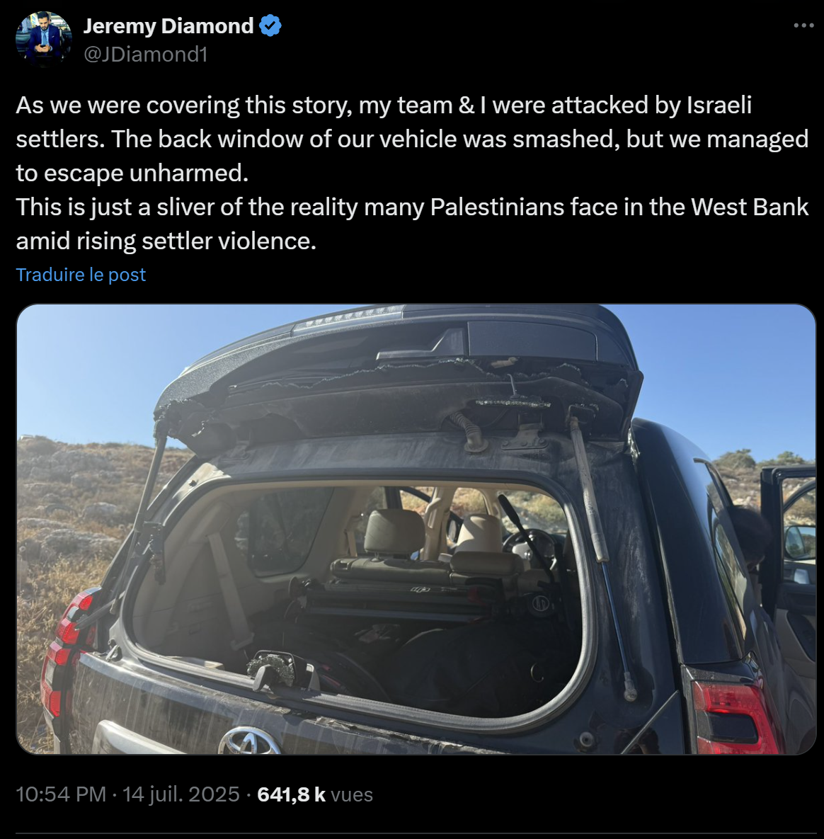Image resolution: width=824 pixels, height=839 pixels.
Task: Click the 14 juil. 2025 date
Action: 181,794
